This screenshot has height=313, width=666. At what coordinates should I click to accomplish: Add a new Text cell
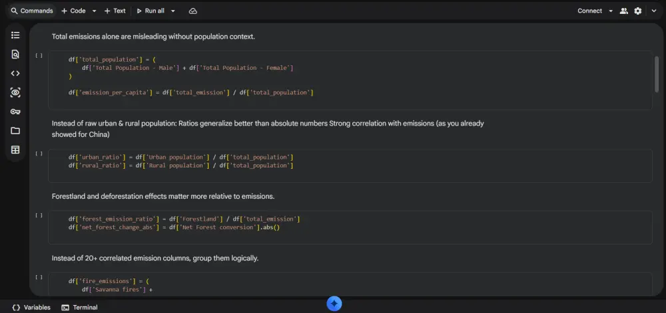point(115,11)
